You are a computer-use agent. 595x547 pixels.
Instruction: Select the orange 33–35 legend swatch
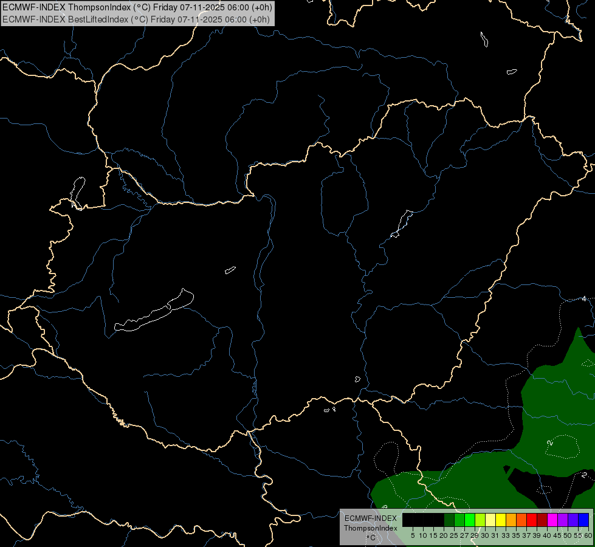tap(511, 520)
